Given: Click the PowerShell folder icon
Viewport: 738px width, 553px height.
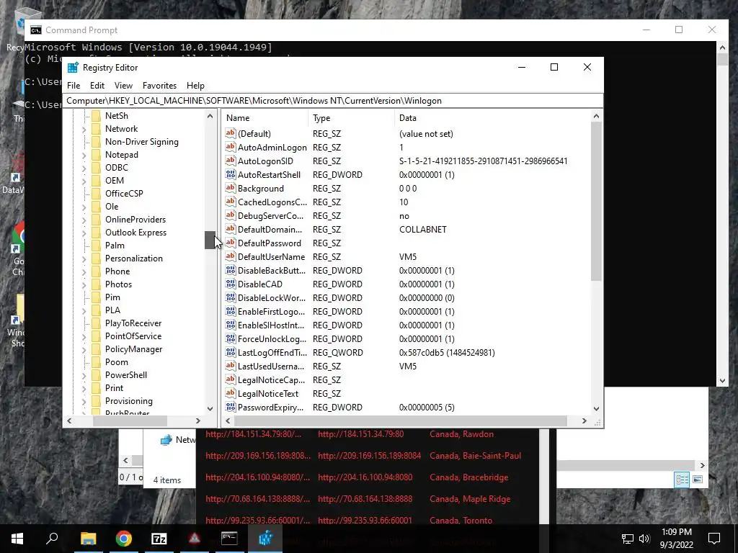Looking at the screenshot, I should (x=96, y=374).
